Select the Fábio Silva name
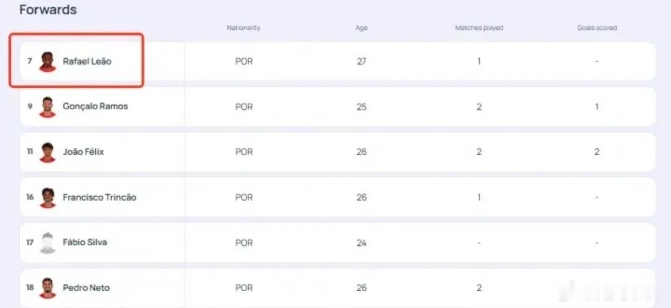671x308 pixels. [x=84, y=242]
